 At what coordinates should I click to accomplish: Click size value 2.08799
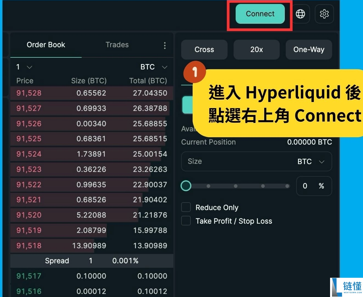[91, 230]
